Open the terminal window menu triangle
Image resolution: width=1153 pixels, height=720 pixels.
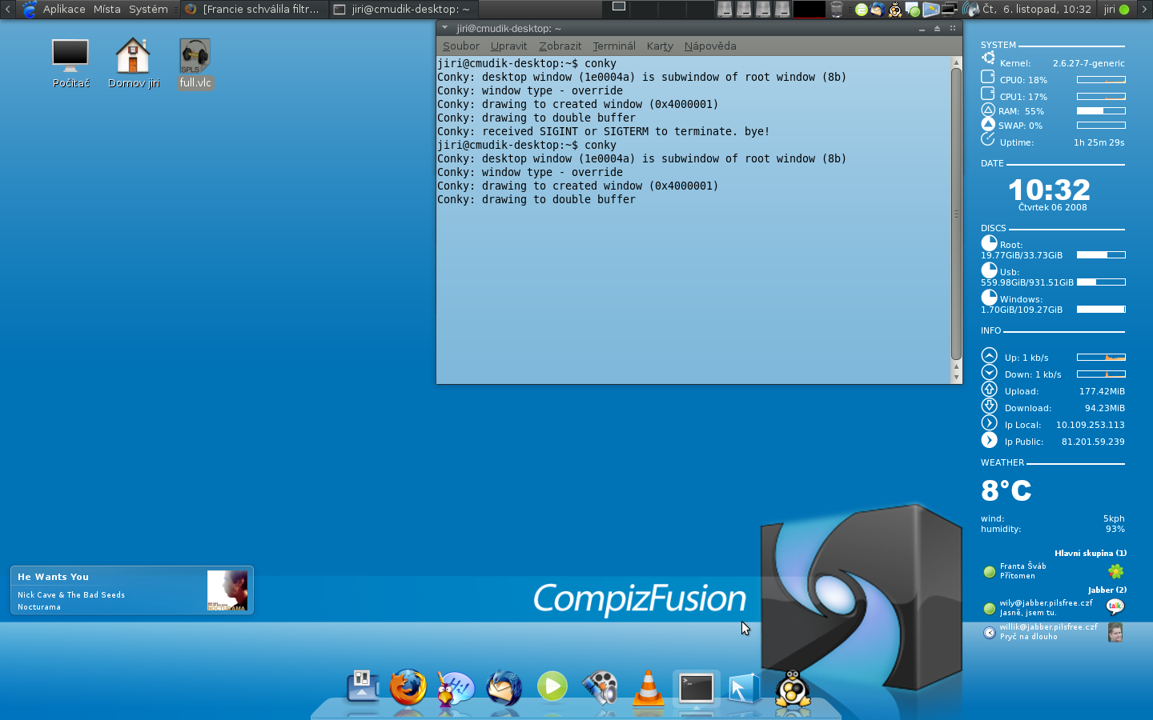coord(444,28)
